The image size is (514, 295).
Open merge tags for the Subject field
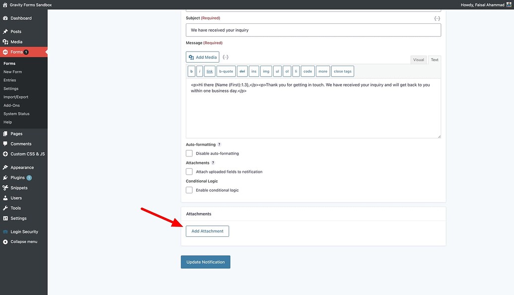pos(437,17)
